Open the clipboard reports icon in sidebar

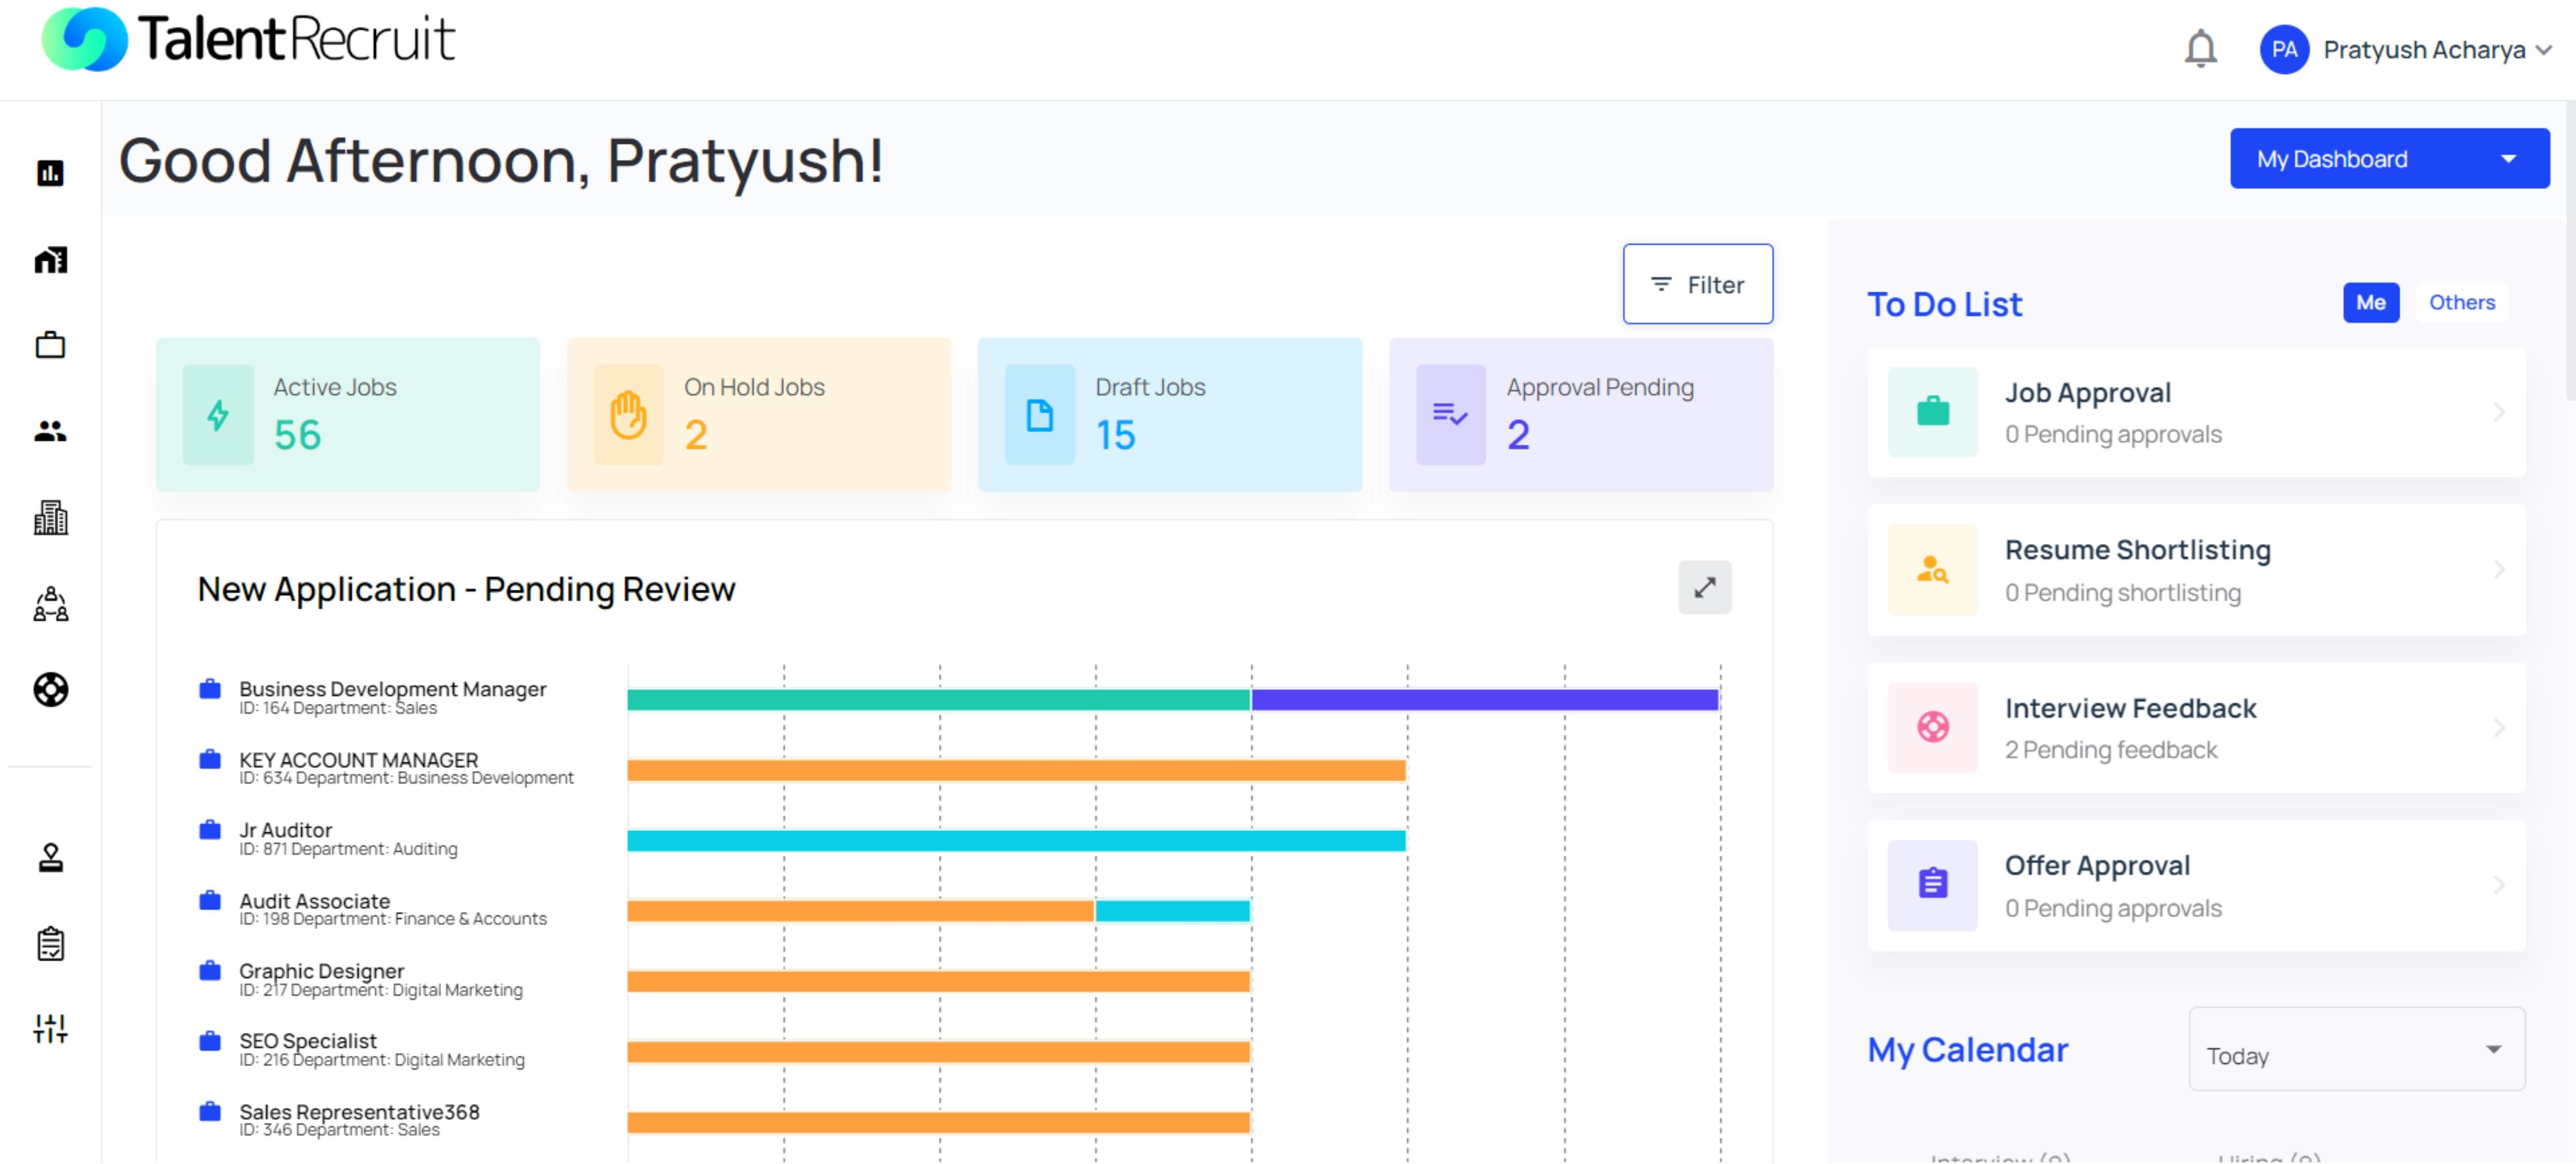[49, 943]
